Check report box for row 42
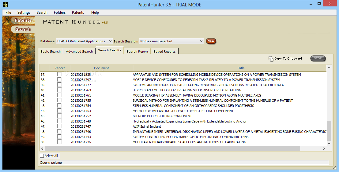 (59, 100)
